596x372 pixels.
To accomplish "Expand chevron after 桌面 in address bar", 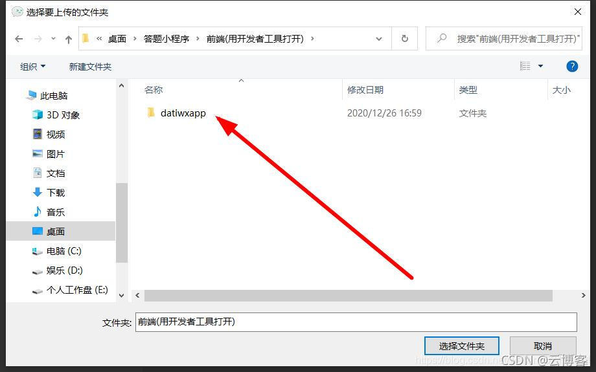I will tap(135, 39).
